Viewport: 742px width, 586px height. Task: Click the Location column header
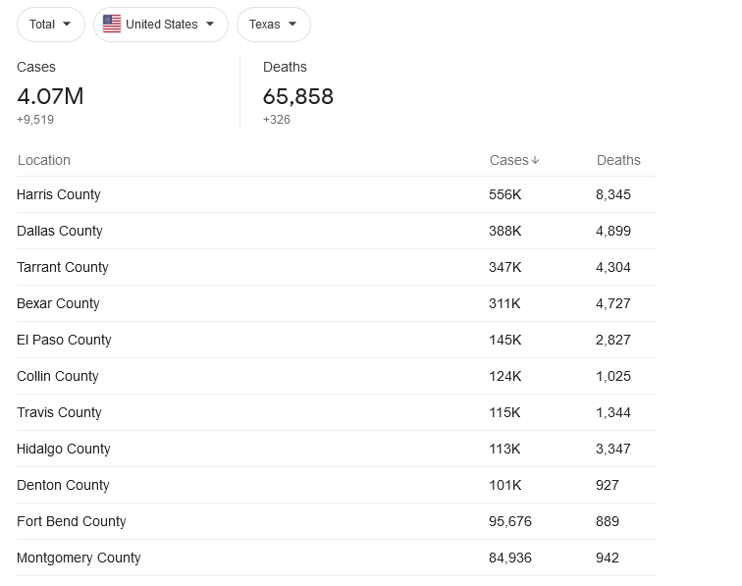pyautogui.click(x=44, y=160)
